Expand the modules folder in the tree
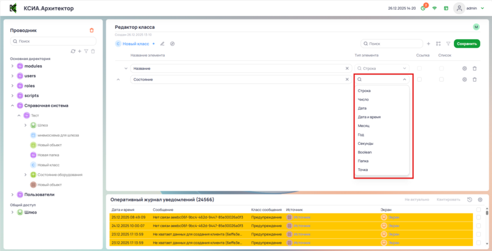 pyautogui.click(x=12, y=66)
